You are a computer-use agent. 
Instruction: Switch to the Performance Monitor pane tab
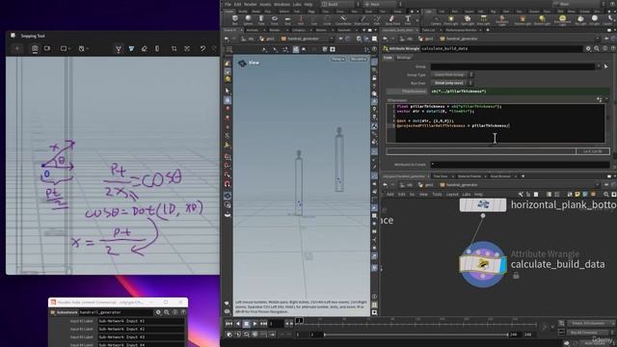461,30
